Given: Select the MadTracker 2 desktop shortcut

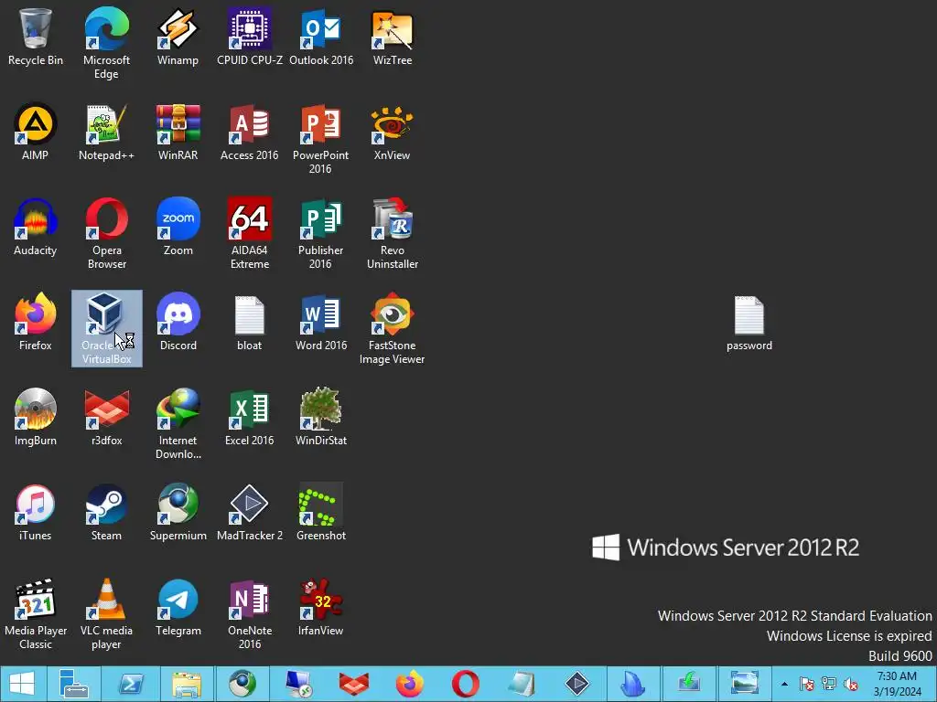Looking at the screenshot, I should (250, 512).
